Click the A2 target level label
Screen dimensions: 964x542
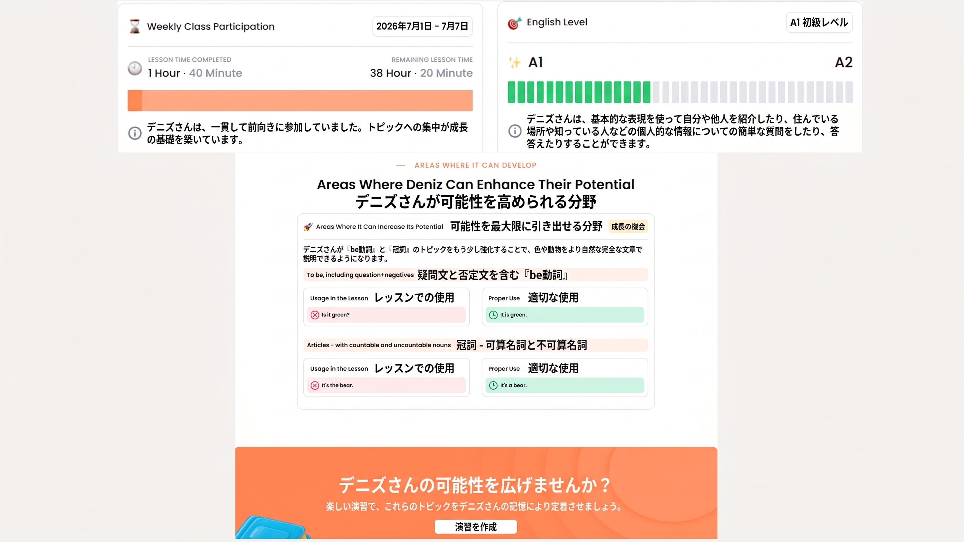(x=844, y=62)
